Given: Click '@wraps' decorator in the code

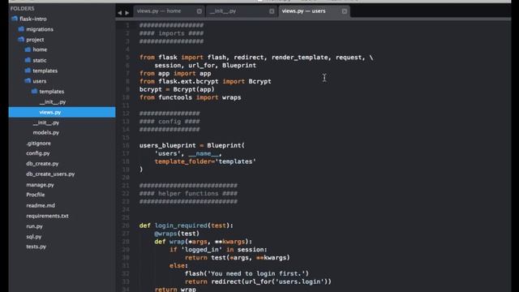Looking at the screenshot, I should [165, 234].
